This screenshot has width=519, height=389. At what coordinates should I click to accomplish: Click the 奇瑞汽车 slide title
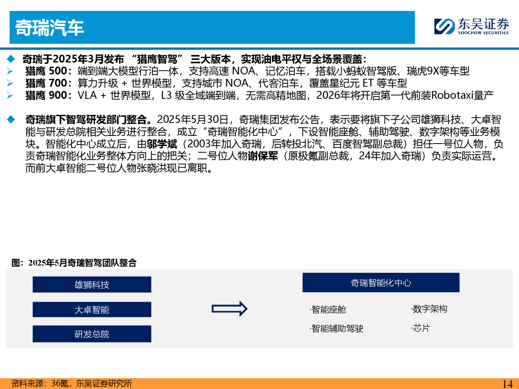point(49,27)
